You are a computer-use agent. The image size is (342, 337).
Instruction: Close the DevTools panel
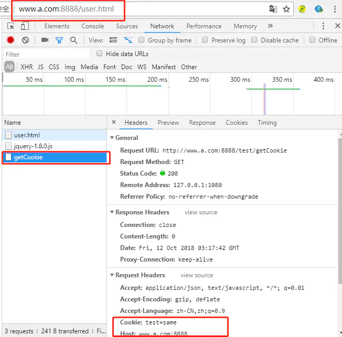(x=337, y=26)
